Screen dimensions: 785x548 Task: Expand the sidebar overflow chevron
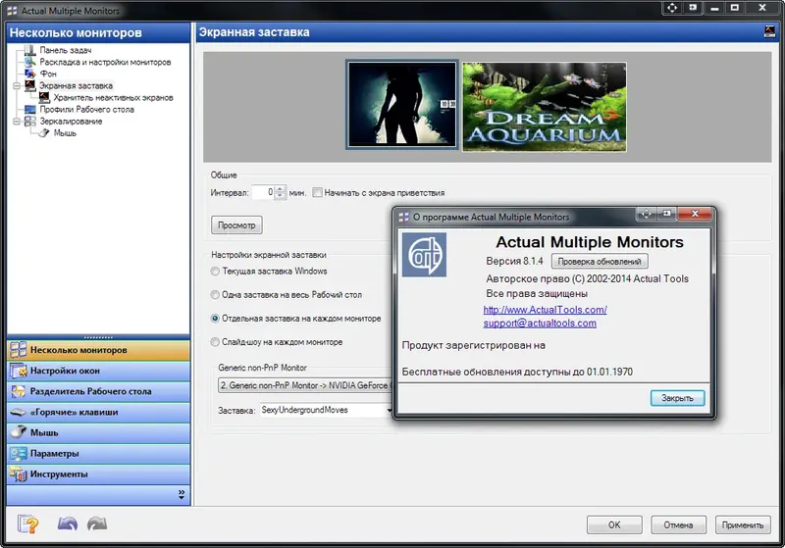[182, 494]
